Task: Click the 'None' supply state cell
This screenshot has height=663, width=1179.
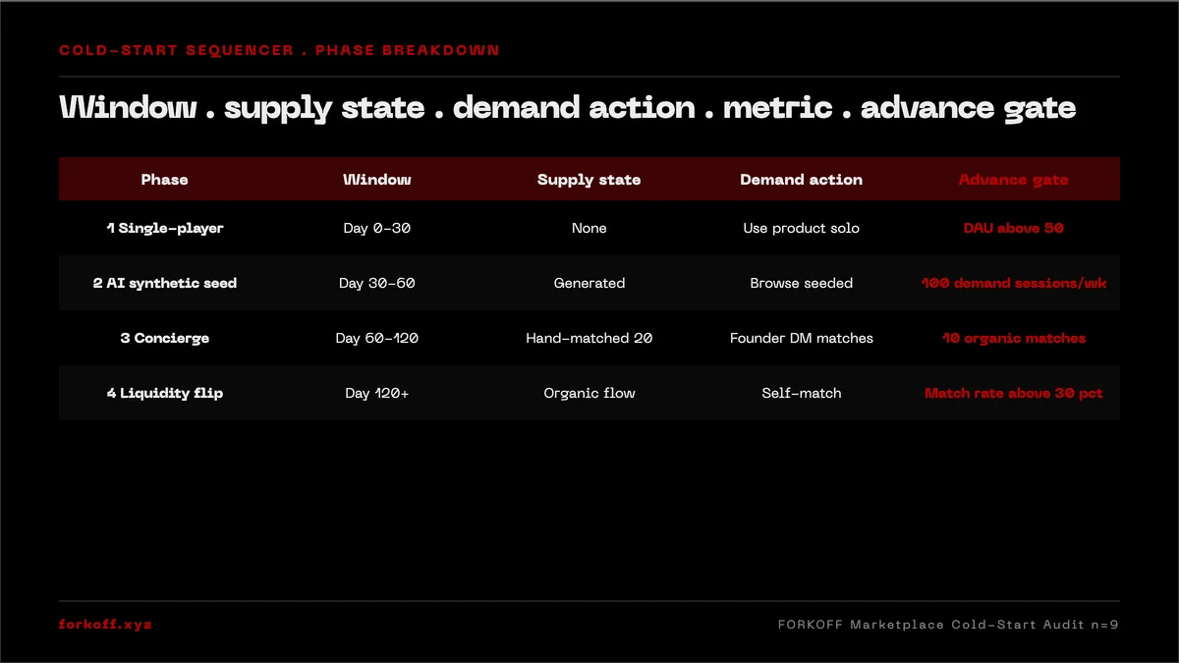Action: pos(589,228)
